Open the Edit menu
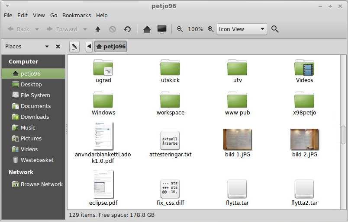Screen dimensions: 348x222 pyautogui.click(x=23, y=15)
